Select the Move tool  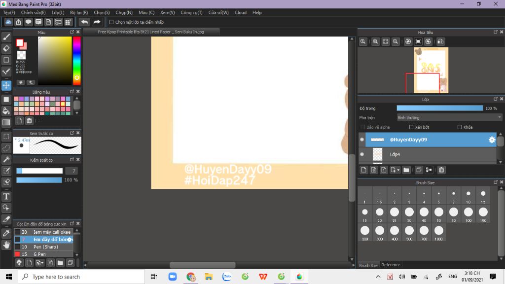[x=6, y=85]
